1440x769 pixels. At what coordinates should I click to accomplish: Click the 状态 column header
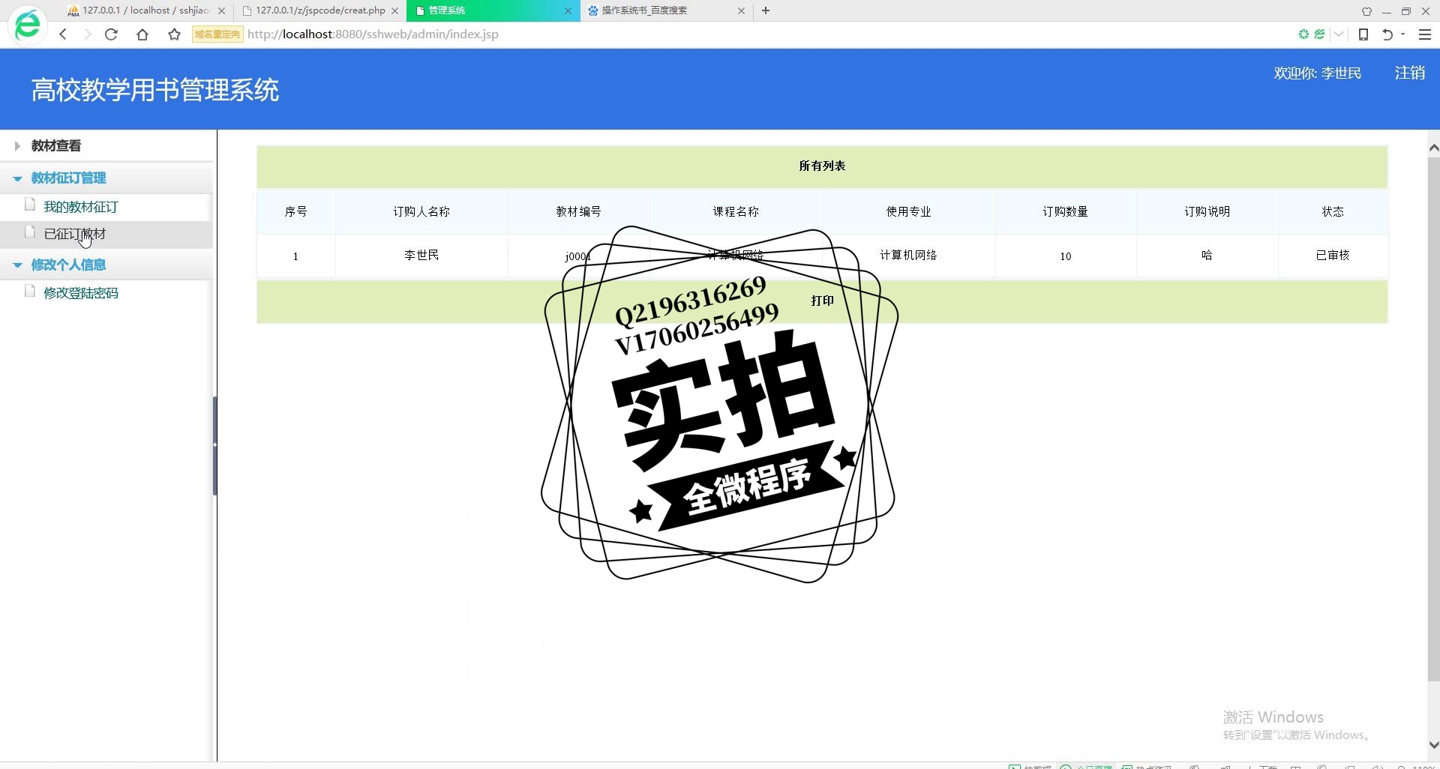coord(1333,211)
